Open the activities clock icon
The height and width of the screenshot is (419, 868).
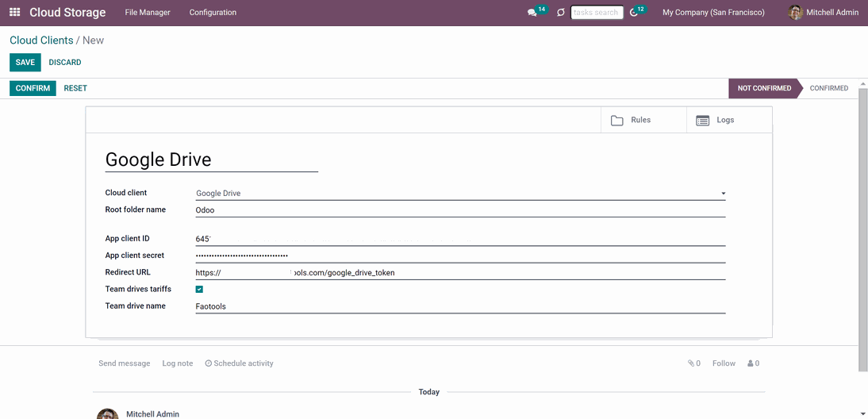pyautogui.click(x=634, y=13)
